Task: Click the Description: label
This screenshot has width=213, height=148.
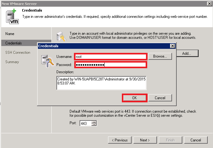Action: pos(65,72)
